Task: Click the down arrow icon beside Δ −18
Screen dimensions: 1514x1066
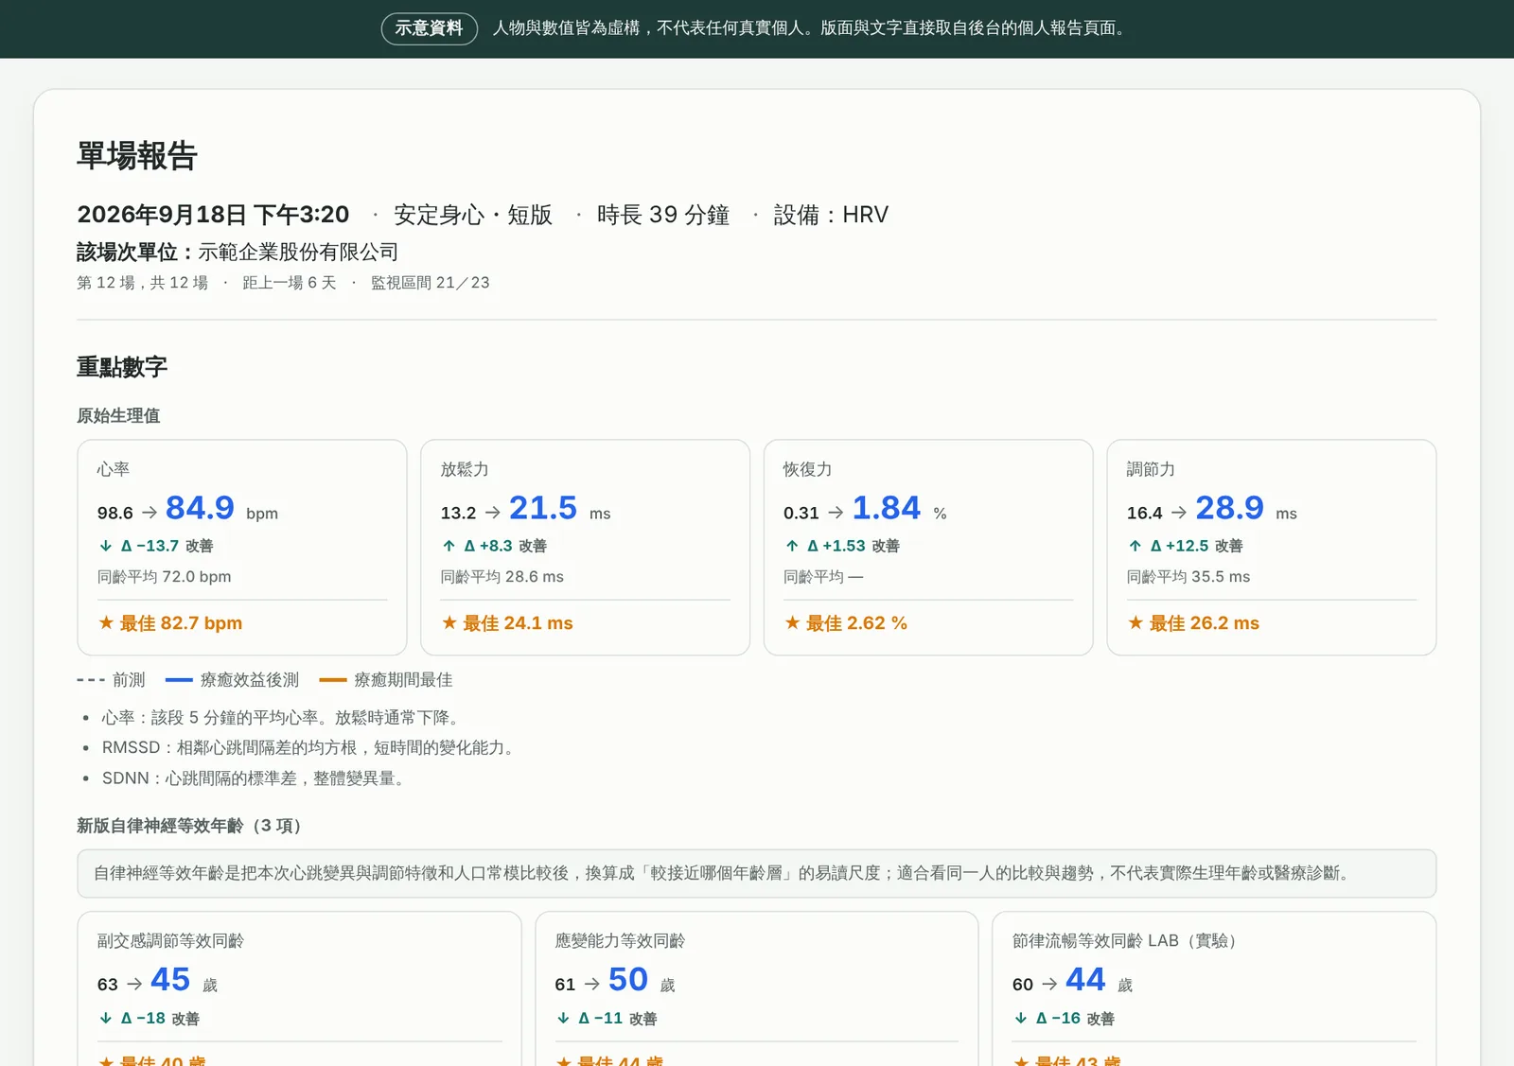Action: pos(106,1018)
